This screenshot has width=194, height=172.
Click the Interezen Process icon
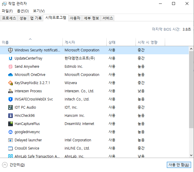tap(11, 91)
